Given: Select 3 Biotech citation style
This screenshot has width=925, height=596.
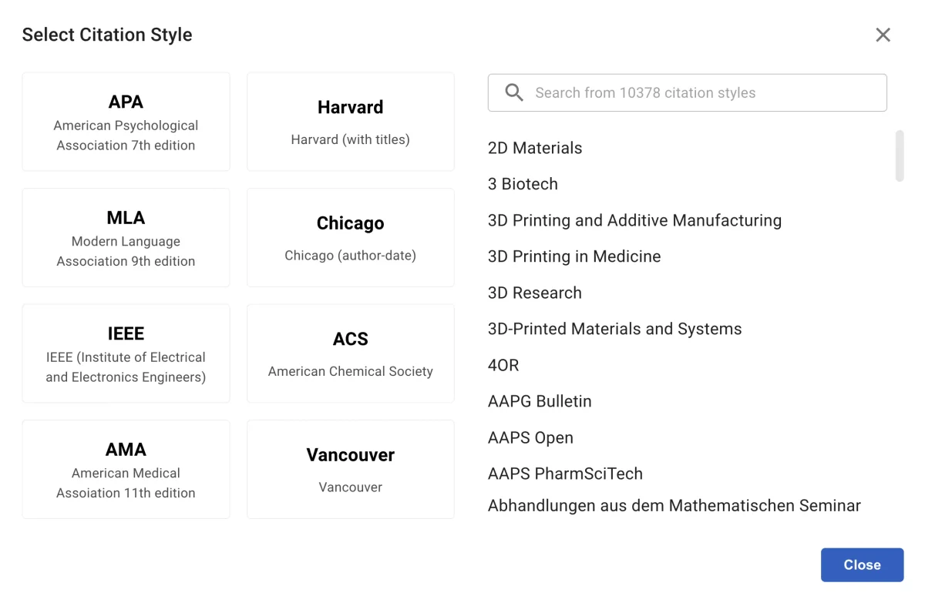Looking at the screenshot, I should pyautogui.click(x=523, y=184).
